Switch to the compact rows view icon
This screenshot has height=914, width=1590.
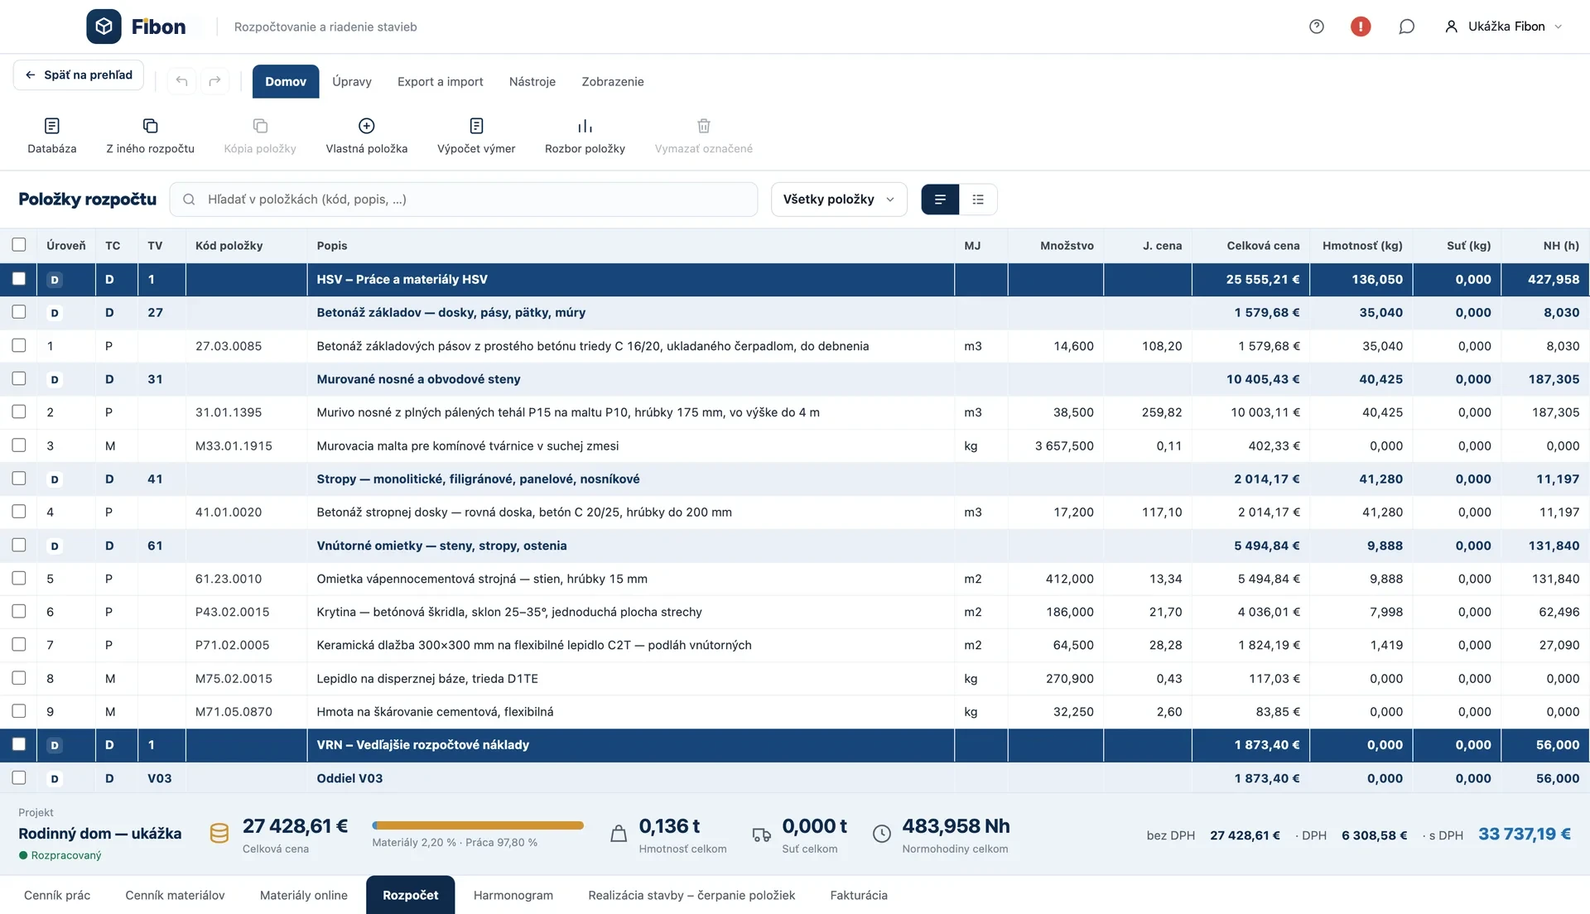(x=940, y=200)
